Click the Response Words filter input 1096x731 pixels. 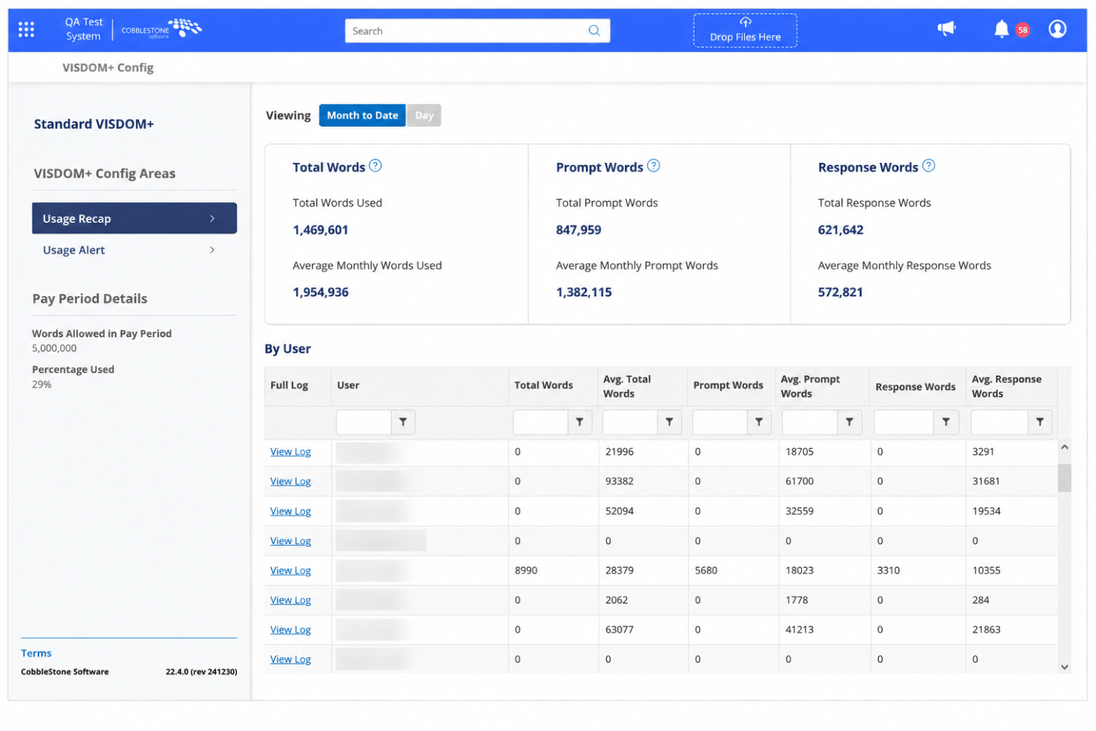tap(903, 422)
